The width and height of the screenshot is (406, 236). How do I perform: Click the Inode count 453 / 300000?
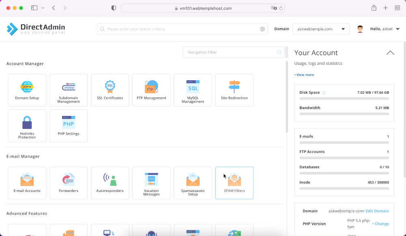tap(378, 182)
